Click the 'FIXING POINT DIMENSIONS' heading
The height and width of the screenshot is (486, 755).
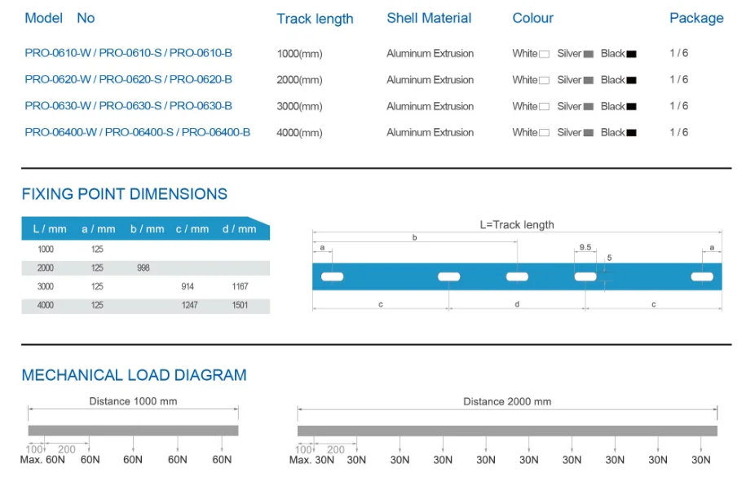point(124,194)
